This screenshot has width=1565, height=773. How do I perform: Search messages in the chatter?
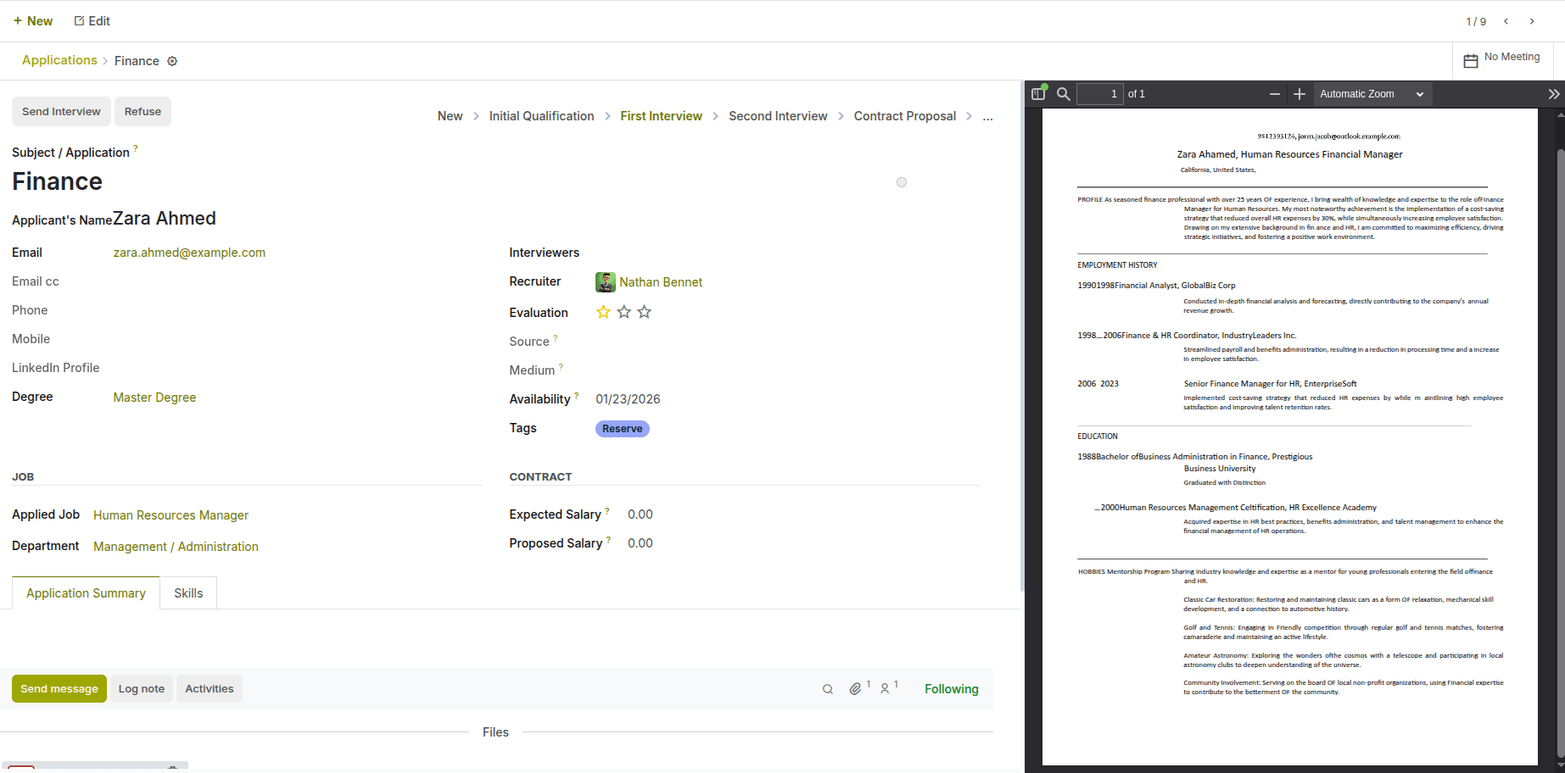click(828, 689)
